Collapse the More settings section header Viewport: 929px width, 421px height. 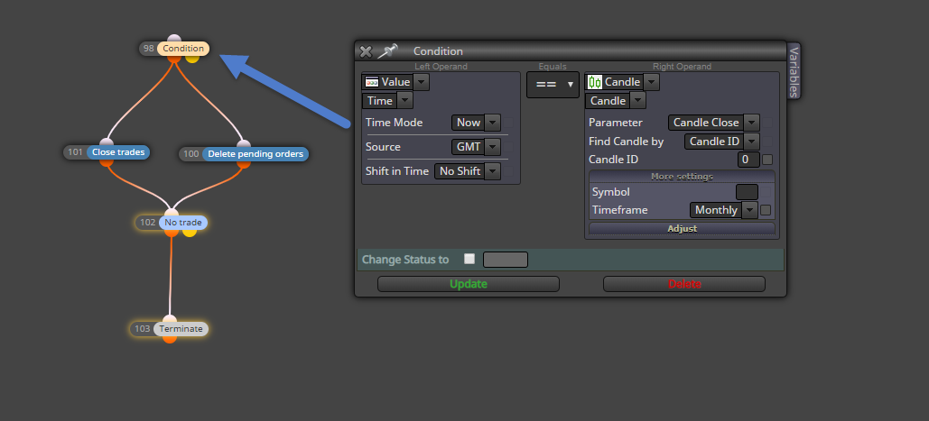pyautogui.click(x=682, y=176)
